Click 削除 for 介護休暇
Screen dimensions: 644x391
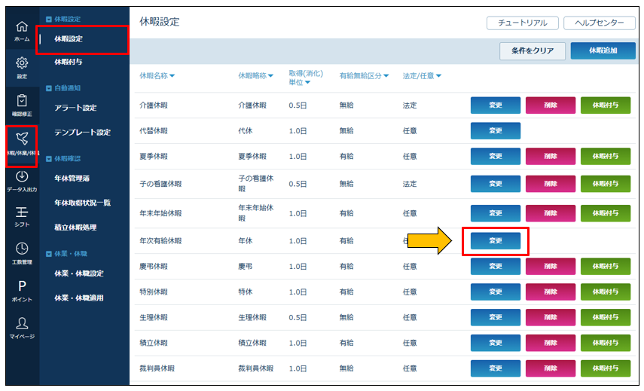click(x=551, y=105)
